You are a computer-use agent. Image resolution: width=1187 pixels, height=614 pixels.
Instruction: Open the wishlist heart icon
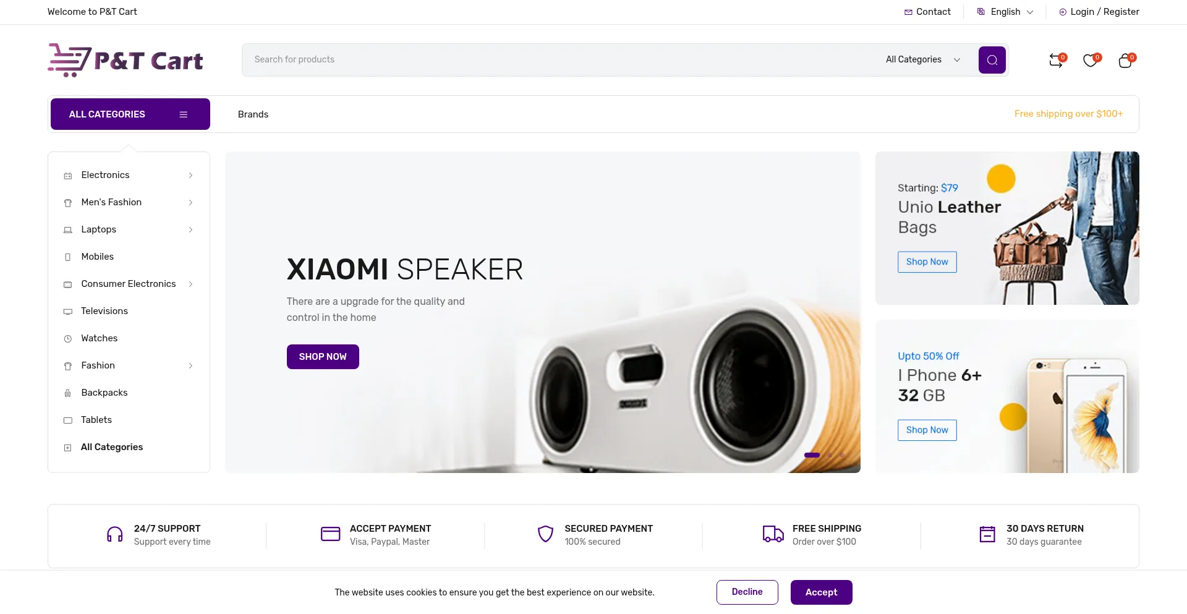click(1091, 61)
